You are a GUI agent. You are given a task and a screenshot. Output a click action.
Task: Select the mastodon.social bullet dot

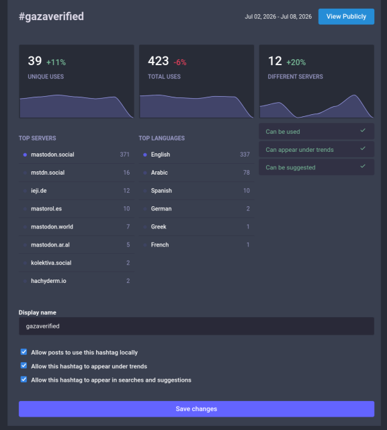click(25, 155)
